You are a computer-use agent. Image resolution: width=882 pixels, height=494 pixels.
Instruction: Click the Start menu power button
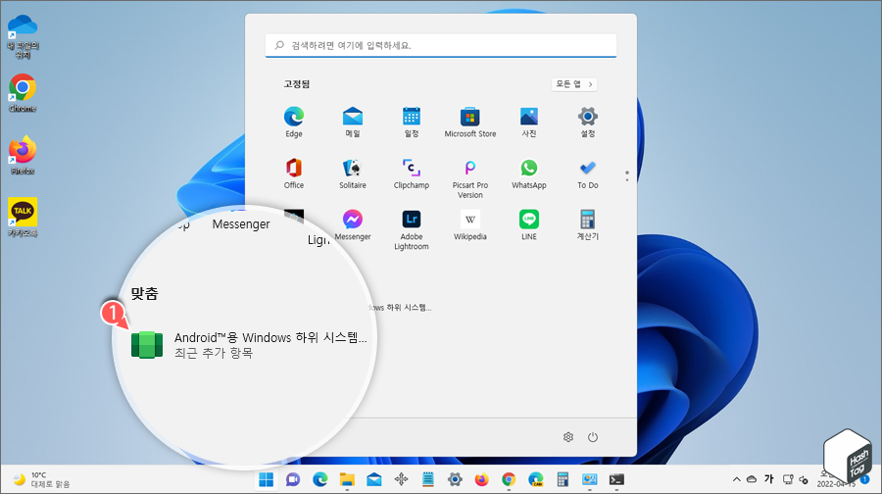[593, 437]
